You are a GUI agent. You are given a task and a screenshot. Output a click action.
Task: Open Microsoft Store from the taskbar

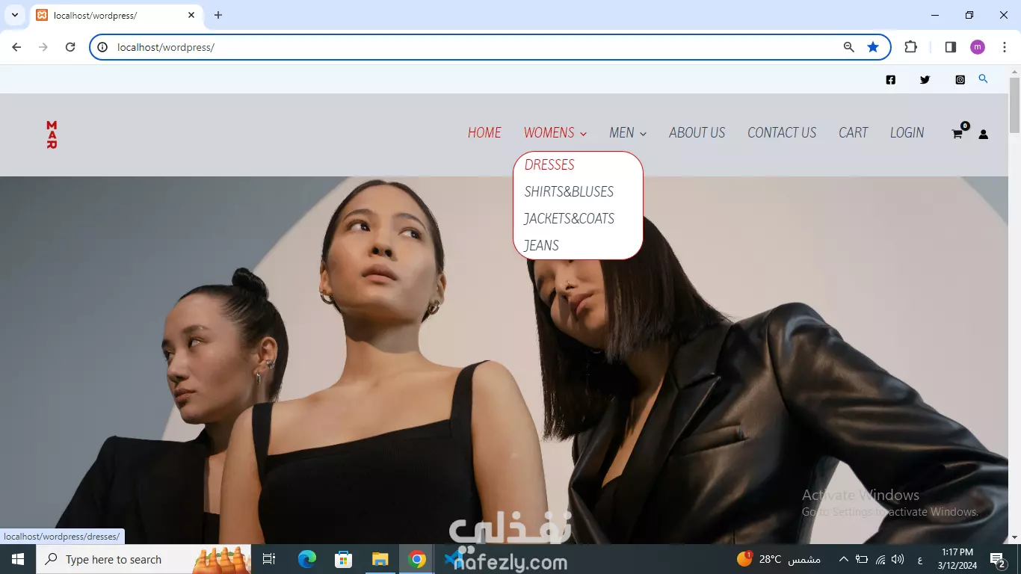point(343,559)
